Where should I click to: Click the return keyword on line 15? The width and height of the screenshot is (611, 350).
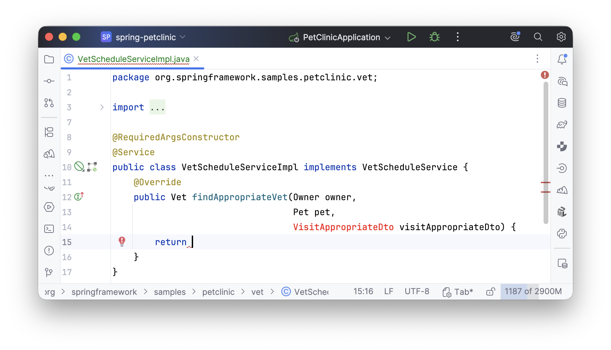pos(171,242)
